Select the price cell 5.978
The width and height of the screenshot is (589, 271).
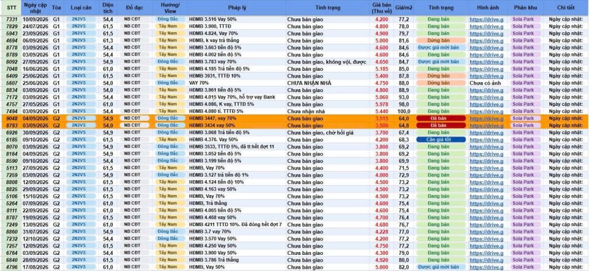[382, 104]
